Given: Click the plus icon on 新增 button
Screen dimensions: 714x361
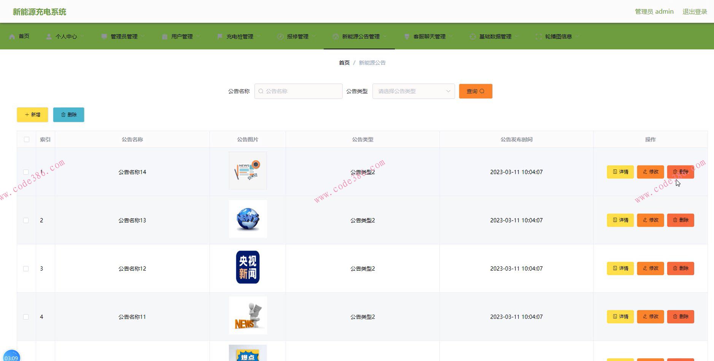Looking at the screenshot, I should click(27, 114).
